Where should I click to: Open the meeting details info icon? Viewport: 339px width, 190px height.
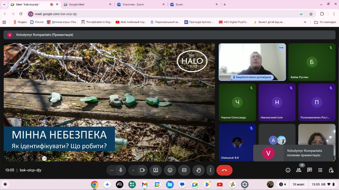click(x=288, y=170)
